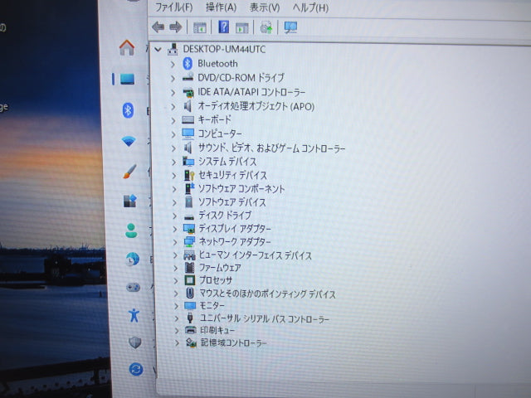Expand the ネットワーク アダプター node
The height and width of the screenshot is (398, 531).
175,242
